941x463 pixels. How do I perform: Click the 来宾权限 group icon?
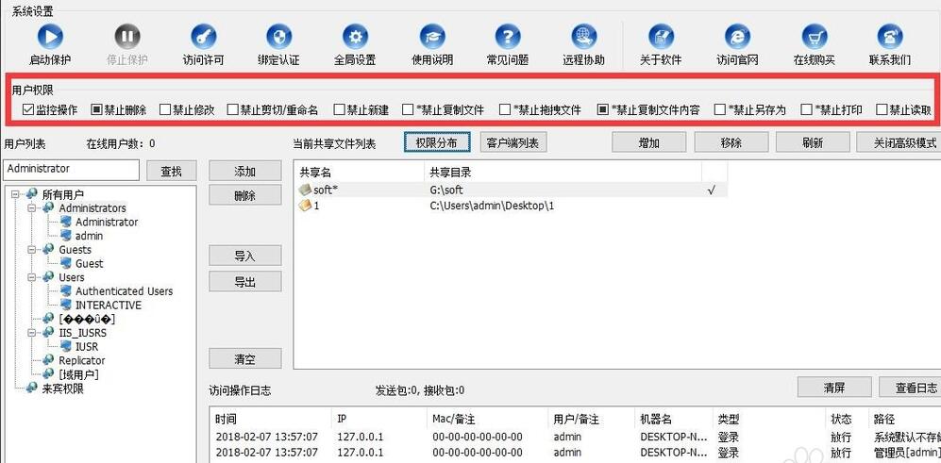(x=32, y=388)
